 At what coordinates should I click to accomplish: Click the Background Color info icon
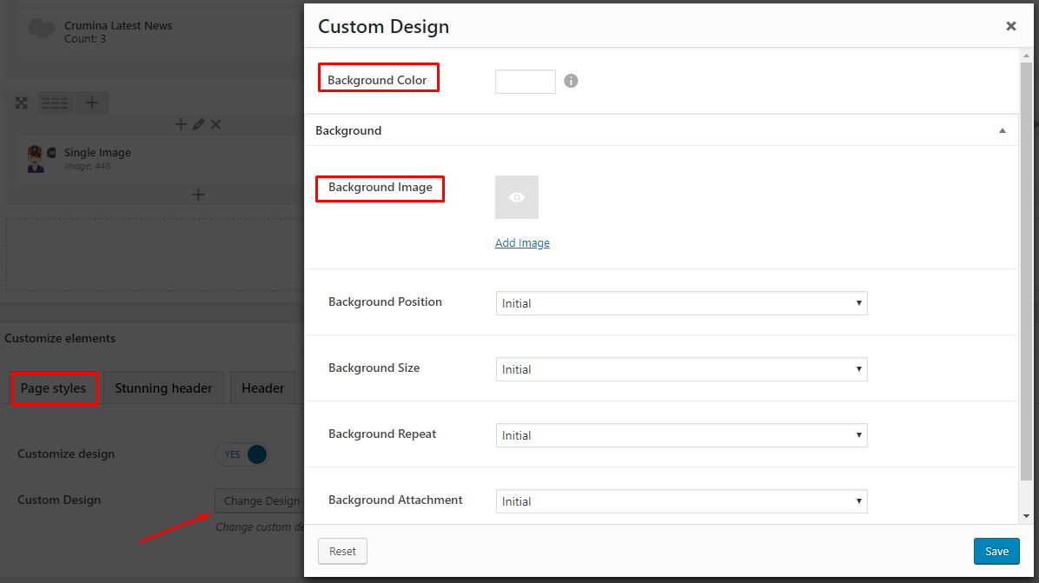click(x=571, y=81)
